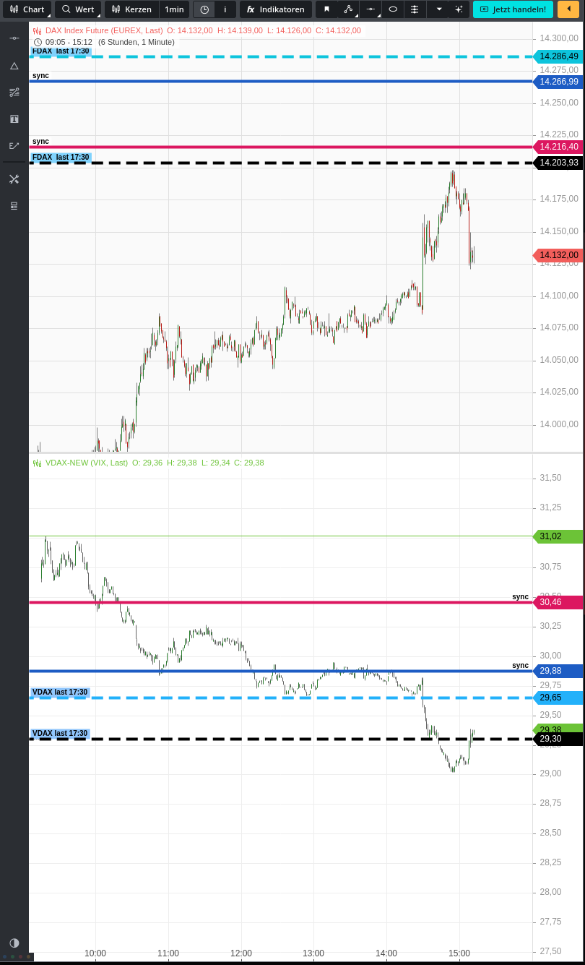Click the bookmark flag icon in the toolbar
The image size is (585, 965).
(326, 9)
